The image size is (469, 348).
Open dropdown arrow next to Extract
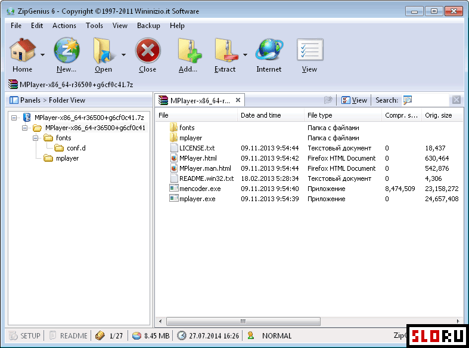tap(245, 55)
